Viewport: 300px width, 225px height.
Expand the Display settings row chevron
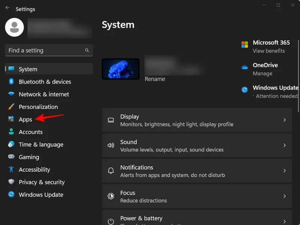[284, 120]
